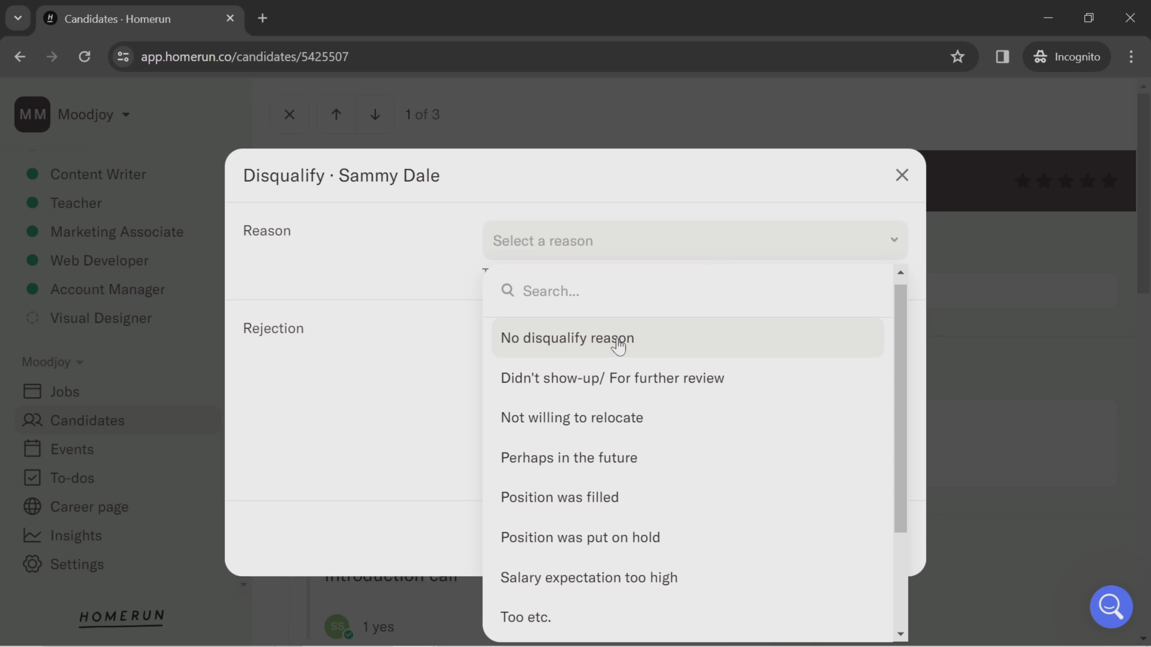The width and height of the screenshot is (1151, 647).
Task: Open Insights chart icon
Action: (32, 535)
